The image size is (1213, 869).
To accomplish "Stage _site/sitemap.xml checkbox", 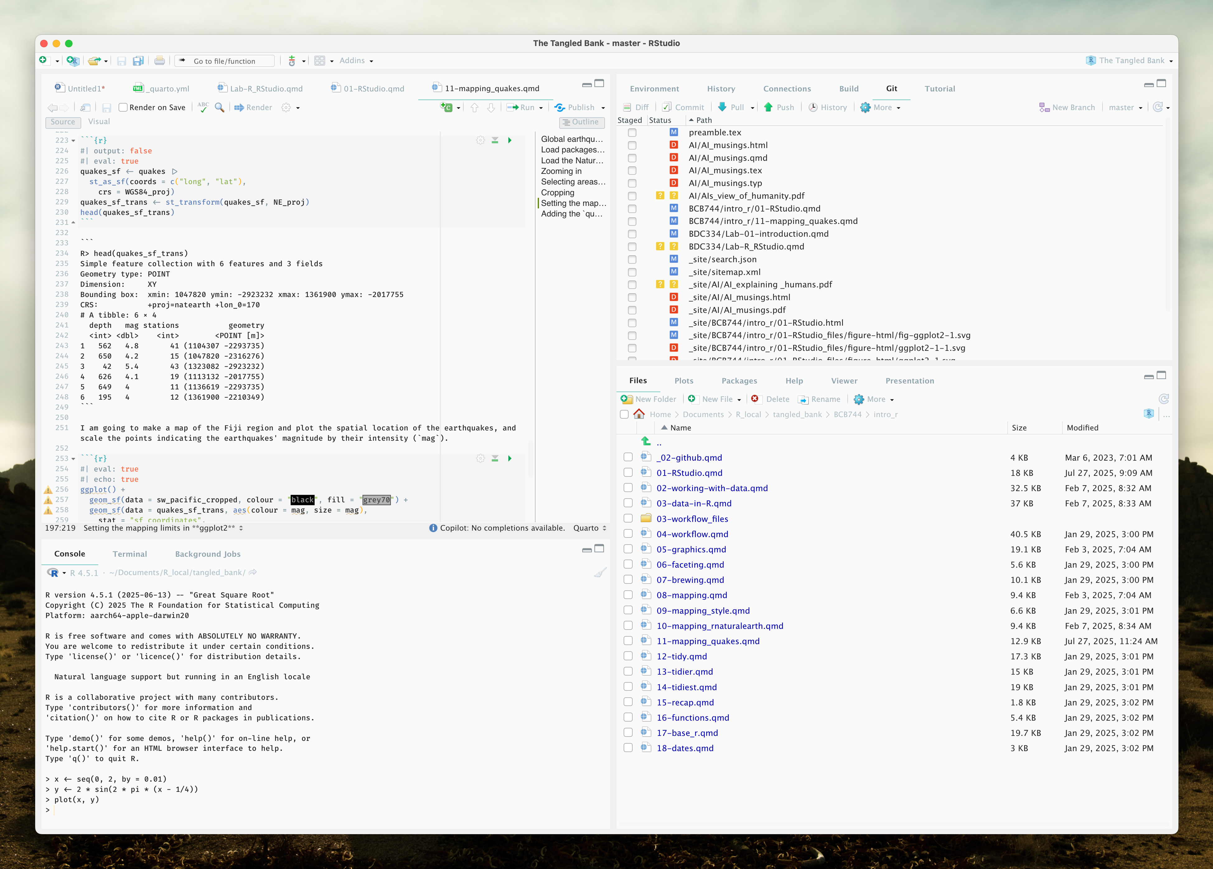I will click(x=632, y=272).
